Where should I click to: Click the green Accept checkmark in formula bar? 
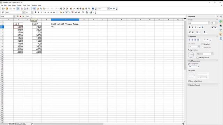[x=23, y=16]
